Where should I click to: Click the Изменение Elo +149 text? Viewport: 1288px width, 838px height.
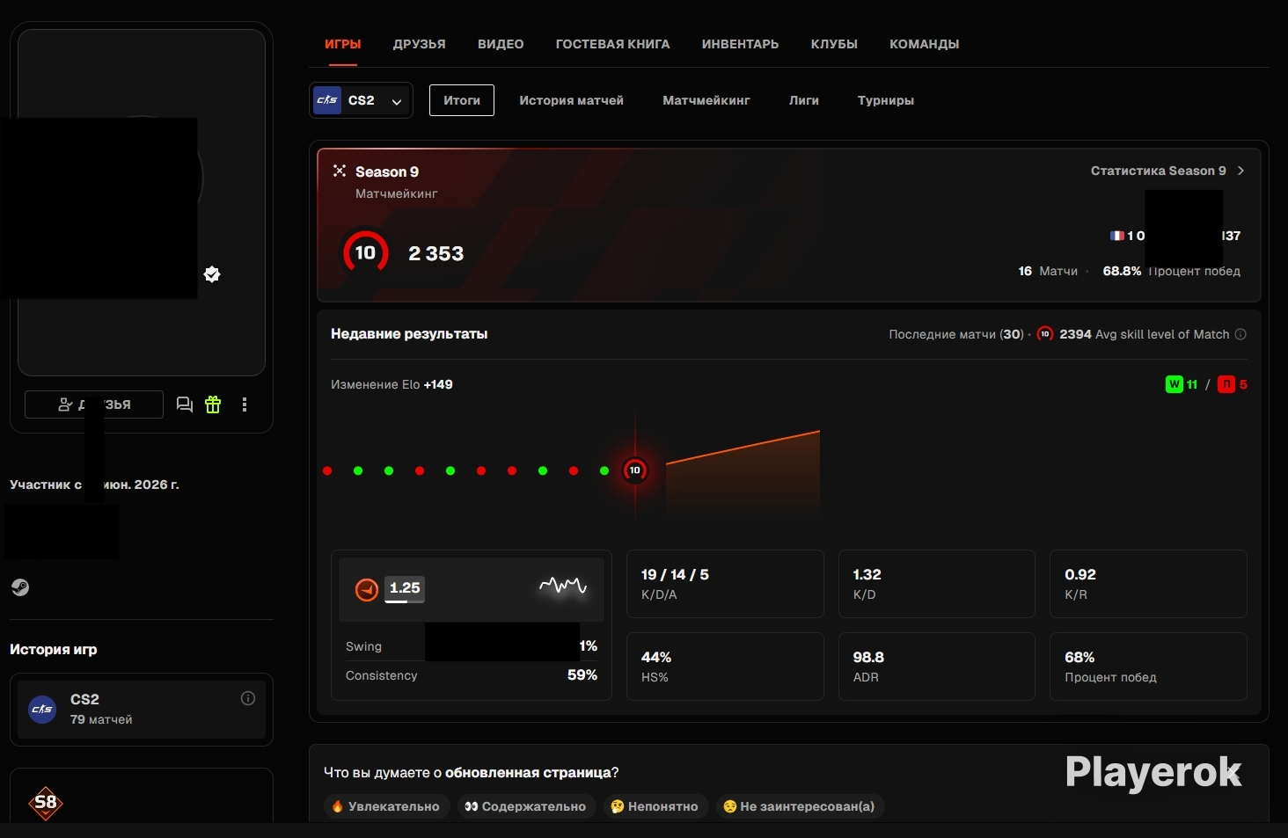[x=392, y=384]
